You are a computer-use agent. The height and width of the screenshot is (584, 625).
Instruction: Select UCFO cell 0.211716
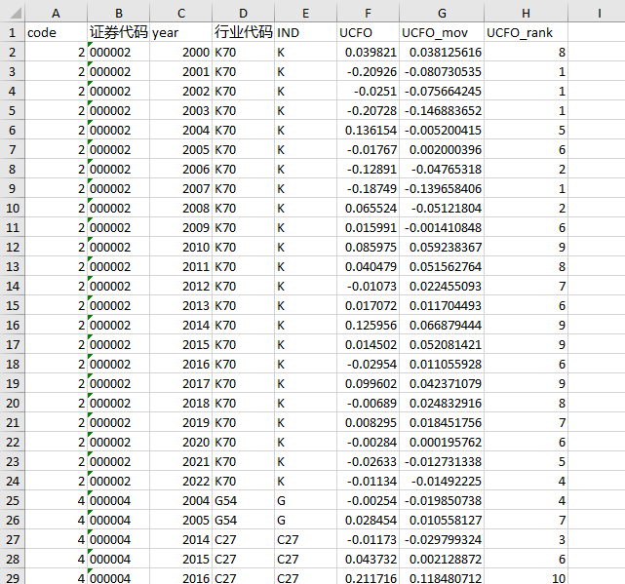(368, 577)
